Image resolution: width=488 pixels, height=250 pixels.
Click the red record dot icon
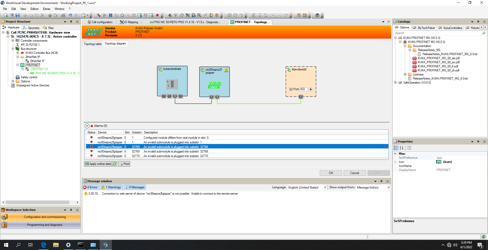pos(157,15)
